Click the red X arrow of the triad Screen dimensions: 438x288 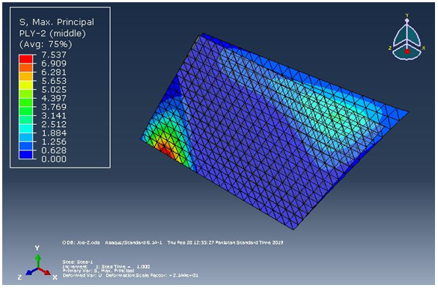point(45,272)
